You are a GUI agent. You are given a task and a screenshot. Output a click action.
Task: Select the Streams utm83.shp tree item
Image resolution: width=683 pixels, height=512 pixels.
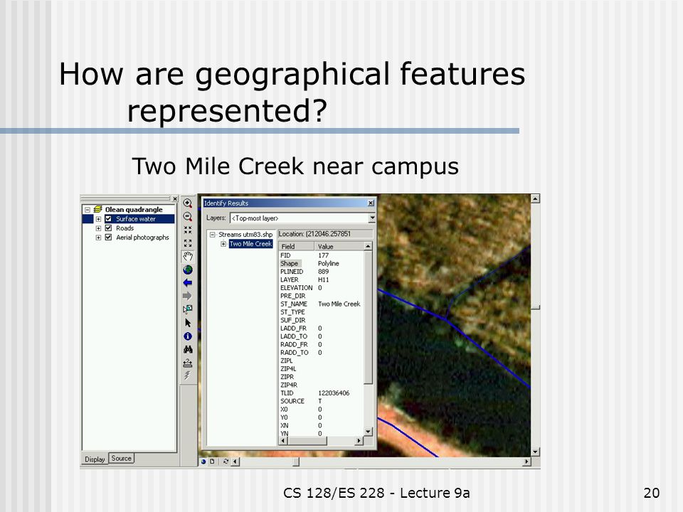(245, 235)
